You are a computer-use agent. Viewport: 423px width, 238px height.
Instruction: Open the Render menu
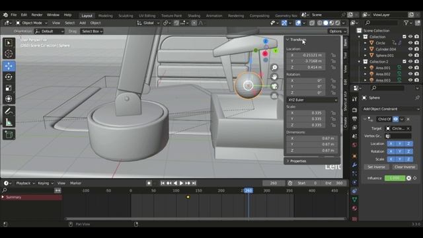tap(37, 15)
